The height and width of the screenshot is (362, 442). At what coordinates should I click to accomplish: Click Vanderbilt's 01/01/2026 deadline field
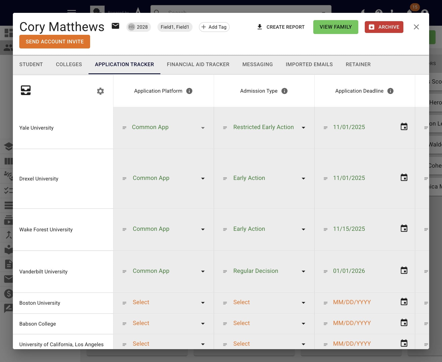pyautogui.click(x=349, y=271)
